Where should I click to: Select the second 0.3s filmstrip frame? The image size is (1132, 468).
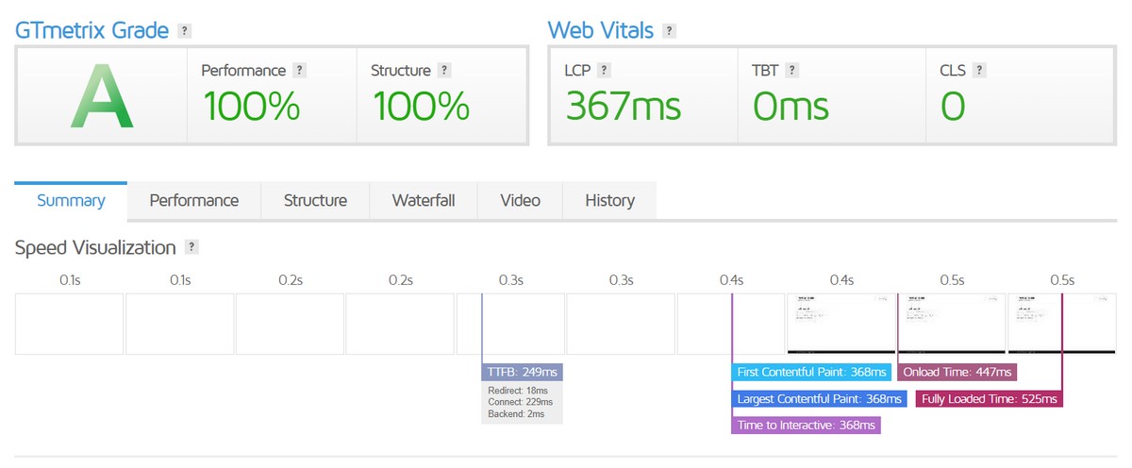click(x=621, y=324)
